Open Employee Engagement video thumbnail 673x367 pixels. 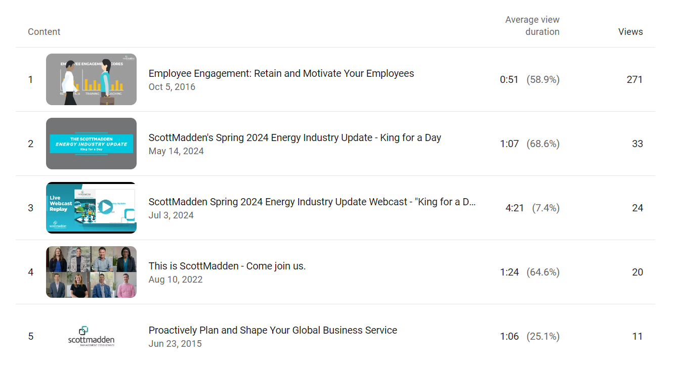(91, 79)
